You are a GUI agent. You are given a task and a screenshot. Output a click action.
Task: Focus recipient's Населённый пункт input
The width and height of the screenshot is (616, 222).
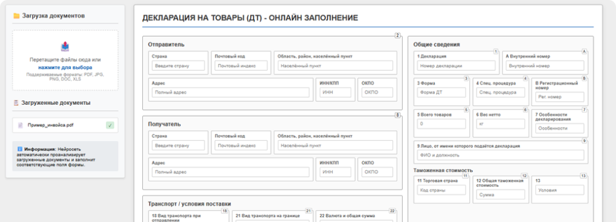(x=335, y=146)
